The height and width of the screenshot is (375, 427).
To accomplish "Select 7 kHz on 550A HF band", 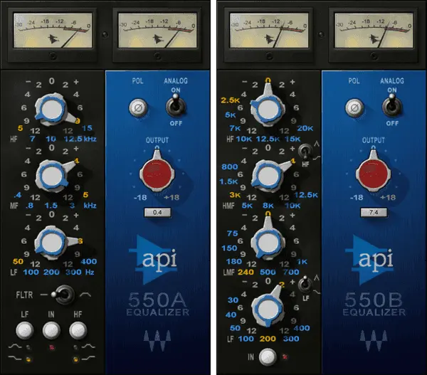I will point(33,139).
